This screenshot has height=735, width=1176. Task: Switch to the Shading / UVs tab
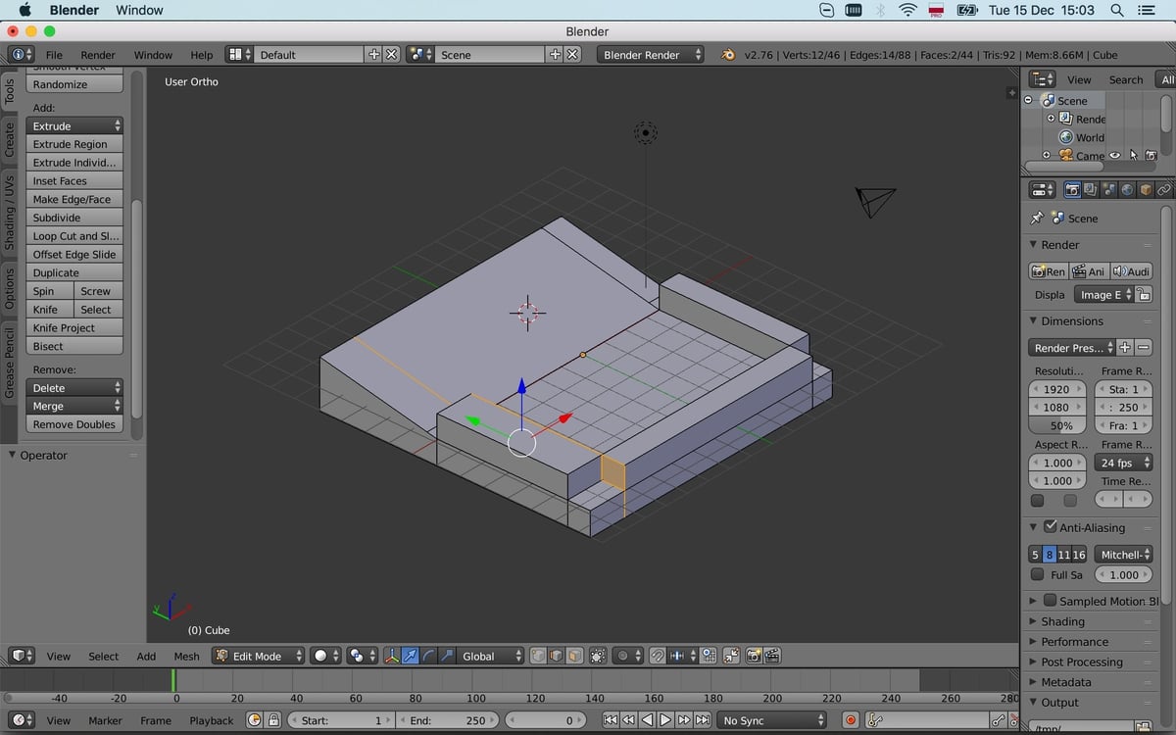[x=10, y=211]
